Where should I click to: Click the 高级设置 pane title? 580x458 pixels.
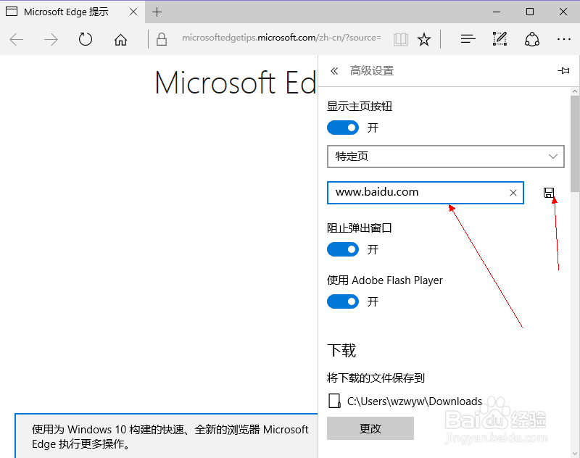pyautogui.click(x=372, y=70)
